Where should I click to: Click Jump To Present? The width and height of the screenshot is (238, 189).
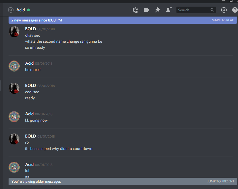tap(221, 181)
